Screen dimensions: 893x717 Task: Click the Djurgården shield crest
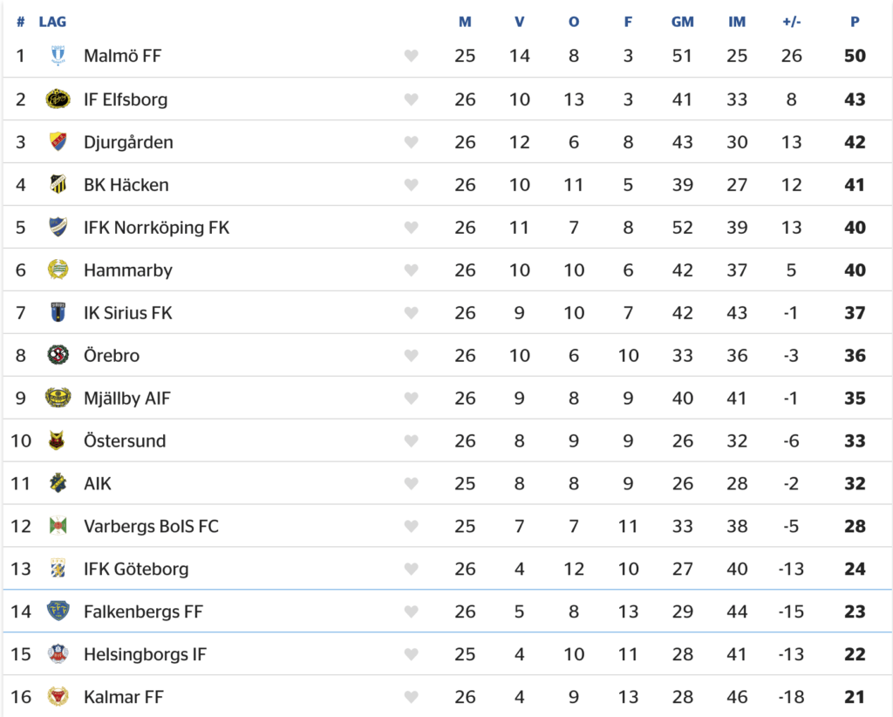pos(58,142)
